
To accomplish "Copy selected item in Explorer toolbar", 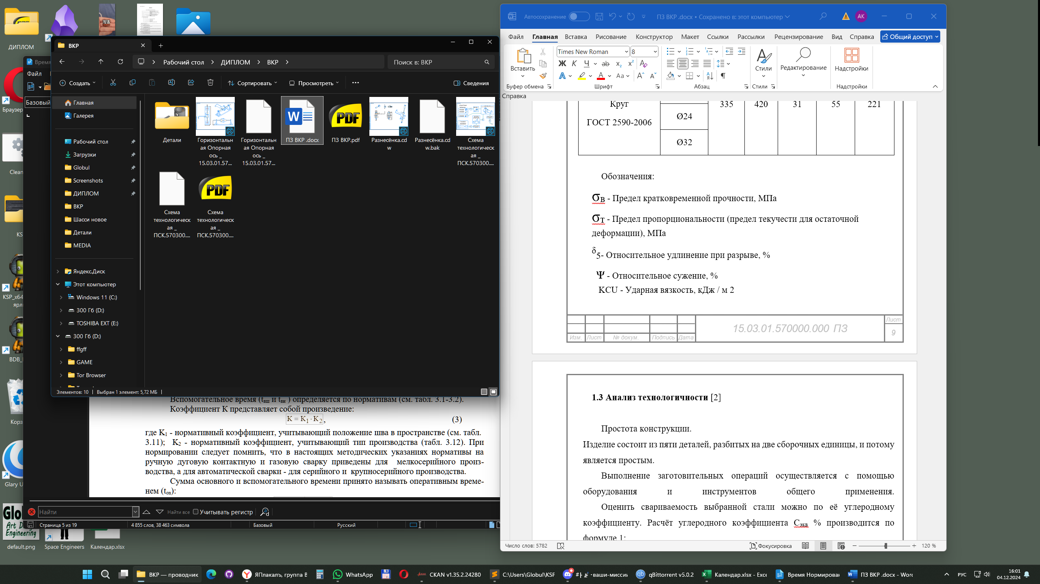I will 133,83.
